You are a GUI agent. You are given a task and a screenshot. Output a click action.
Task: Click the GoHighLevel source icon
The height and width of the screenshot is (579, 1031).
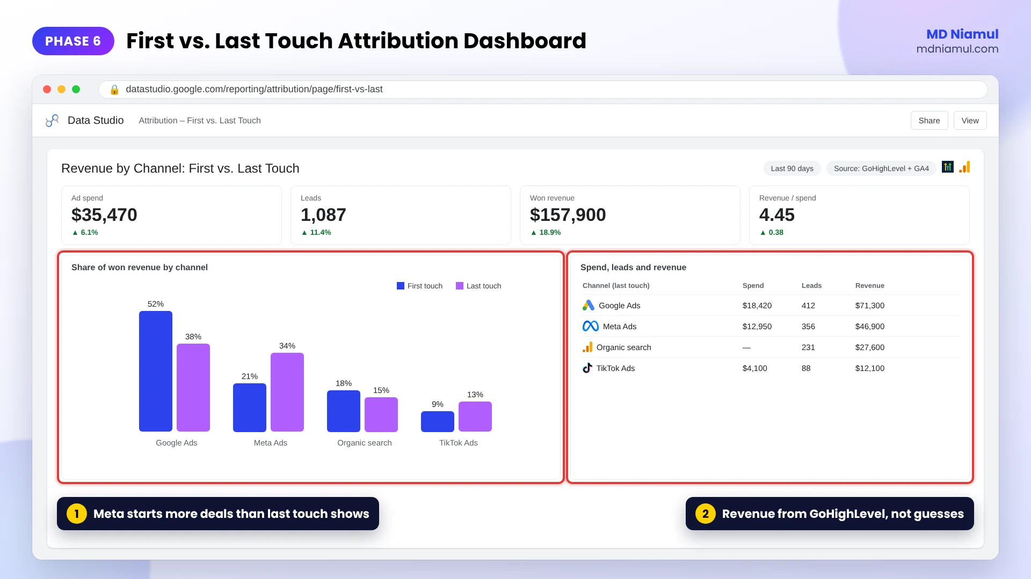coord(948,167)
